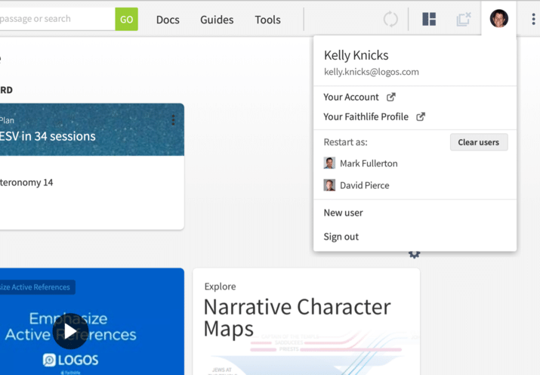This screenshot has height=375, width=540.
Task: Choose Sign out in account menu
Action: click(x=341, y=237)
